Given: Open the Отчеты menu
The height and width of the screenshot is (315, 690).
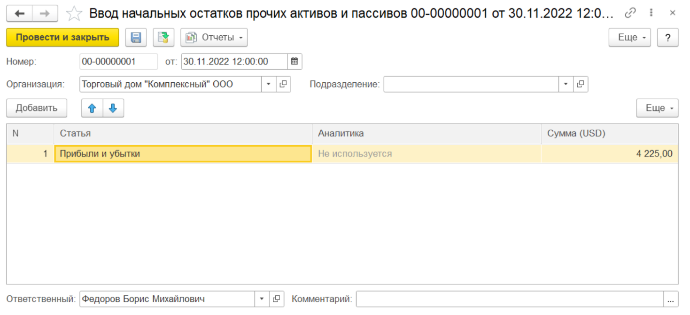Looking at the screenshot, I should tap(214, 38).
